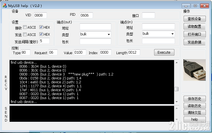Click inside the black SEND text area
This screenshot has height=133, width=212.
pyautogui.click(x=92, y=114)
